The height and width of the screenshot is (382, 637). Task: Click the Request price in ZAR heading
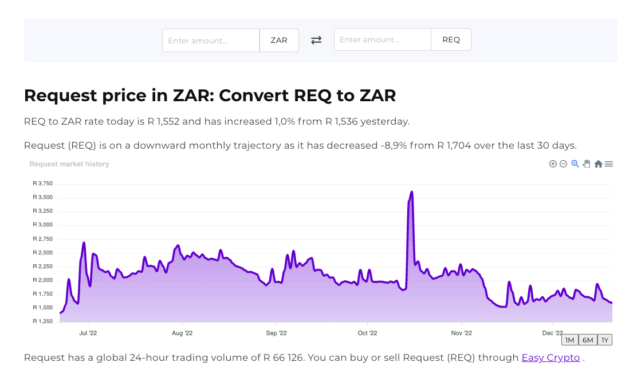pyautogui.click(x=210, y=95)
